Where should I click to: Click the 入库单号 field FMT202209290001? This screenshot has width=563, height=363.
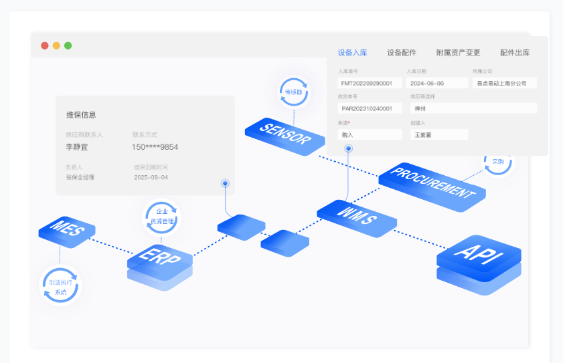(x=370, y=84)
